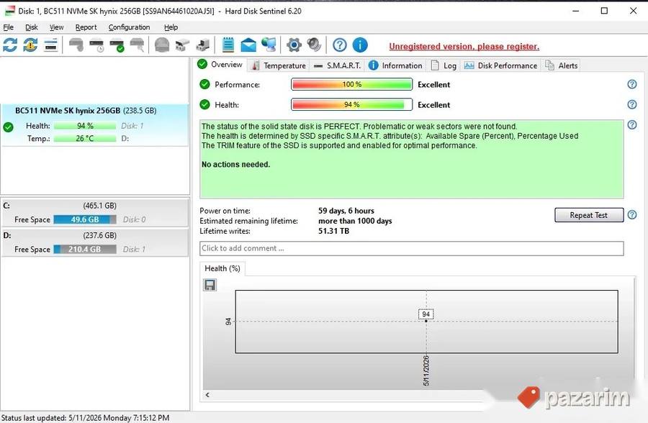Click the disk with green checkmark icon
Viewport: 648px width, 423px height.
tap(117, 45)
